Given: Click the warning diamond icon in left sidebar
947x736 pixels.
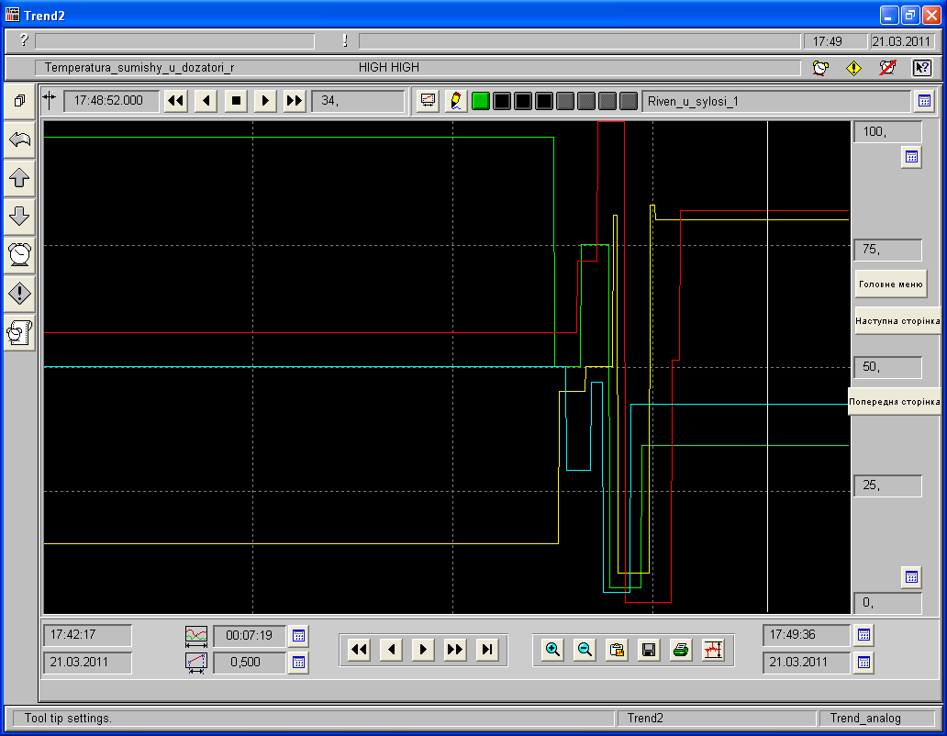Looking at the screenshot, I should [19, 294].
